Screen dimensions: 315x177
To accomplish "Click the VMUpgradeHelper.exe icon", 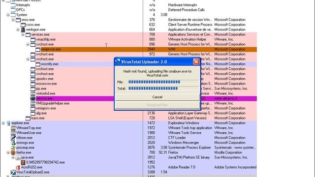I will pos(33,103).
